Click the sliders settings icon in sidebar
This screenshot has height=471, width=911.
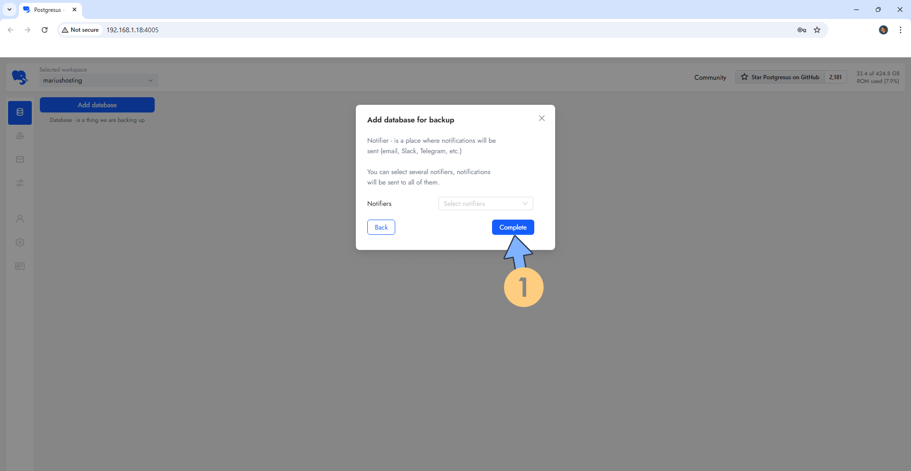point(20,183)
